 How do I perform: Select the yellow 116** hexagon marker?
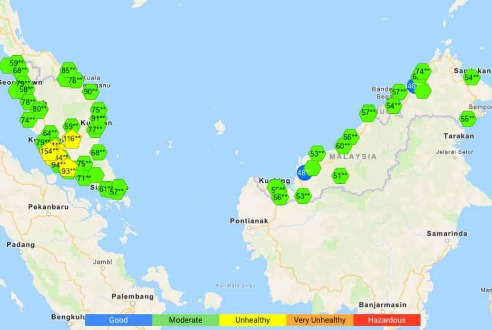tap(71, 139)
